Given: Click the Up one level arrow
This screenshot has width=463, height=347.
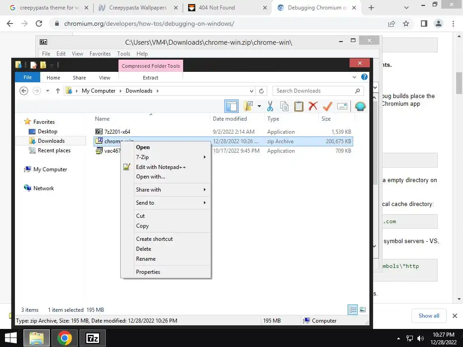Looking at the screenshot, I should (58, 91).
